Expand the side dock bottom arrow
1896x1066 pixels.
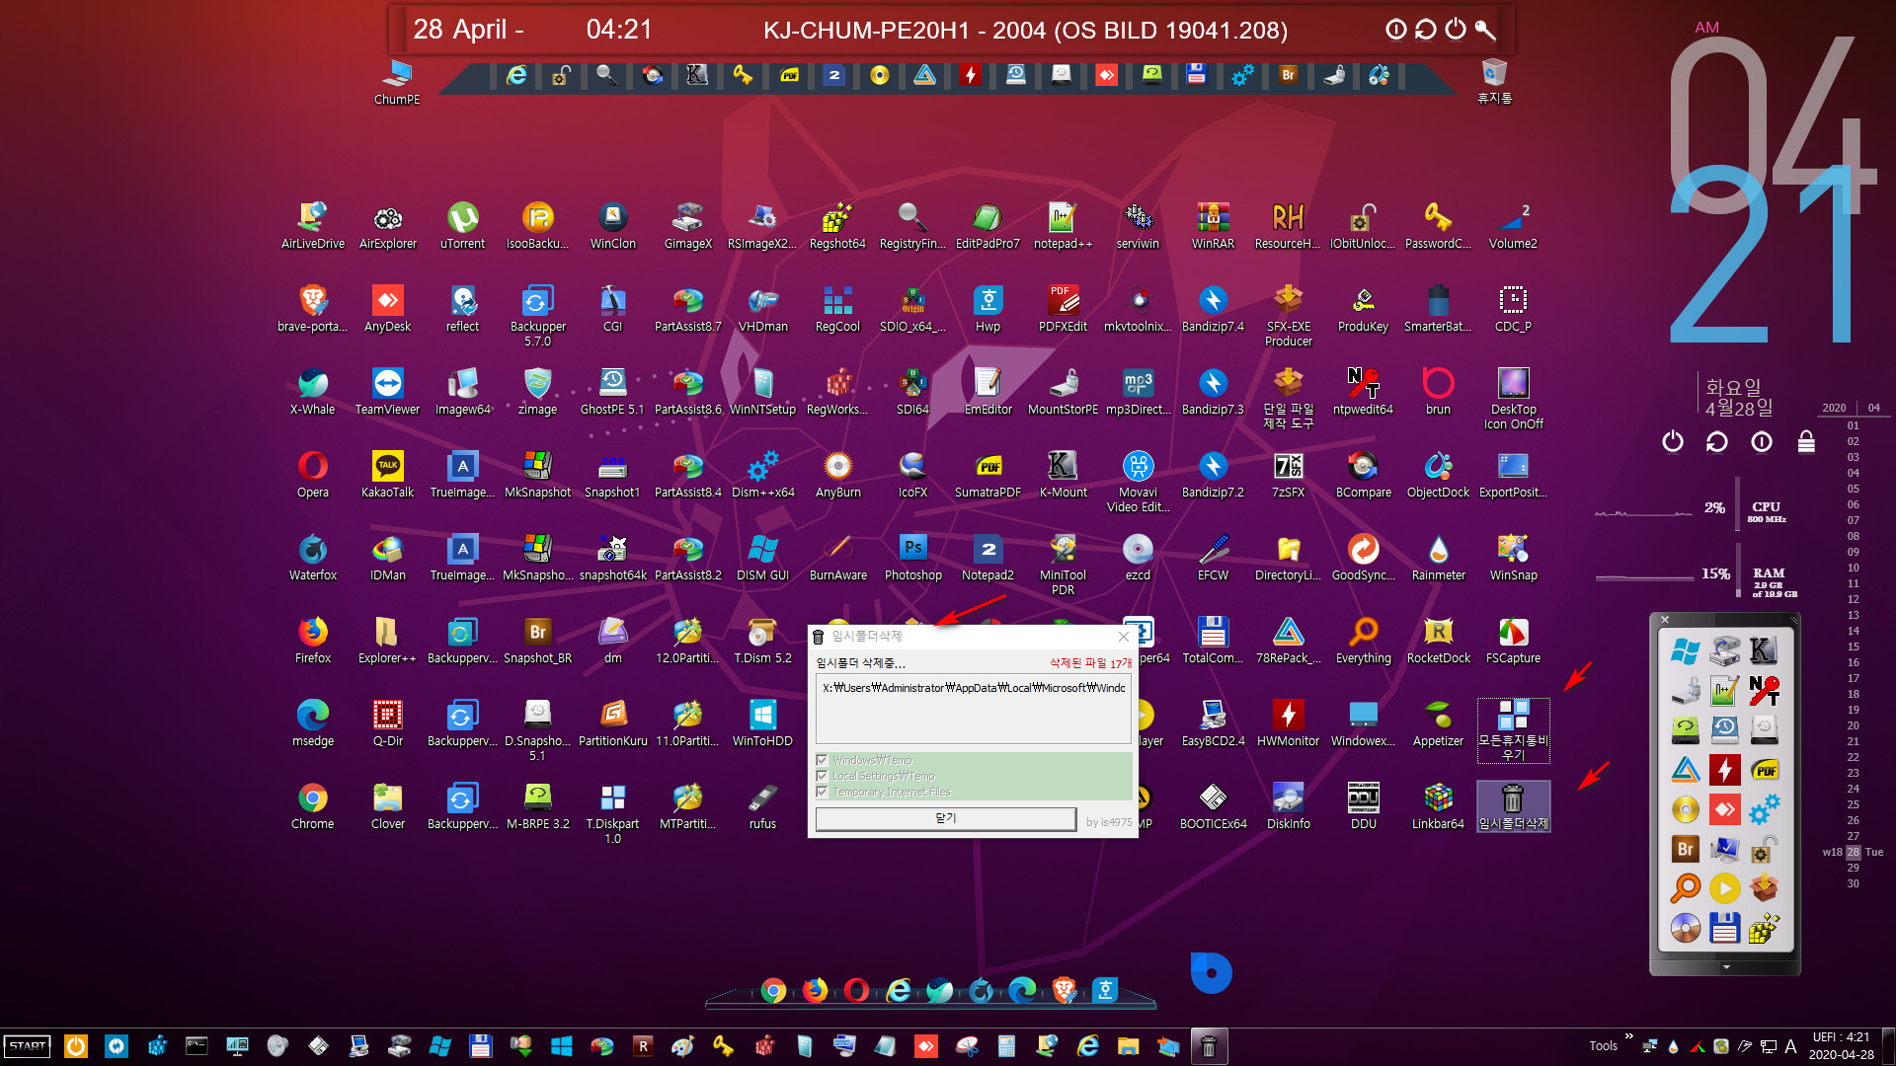[x=1725, y=967]
